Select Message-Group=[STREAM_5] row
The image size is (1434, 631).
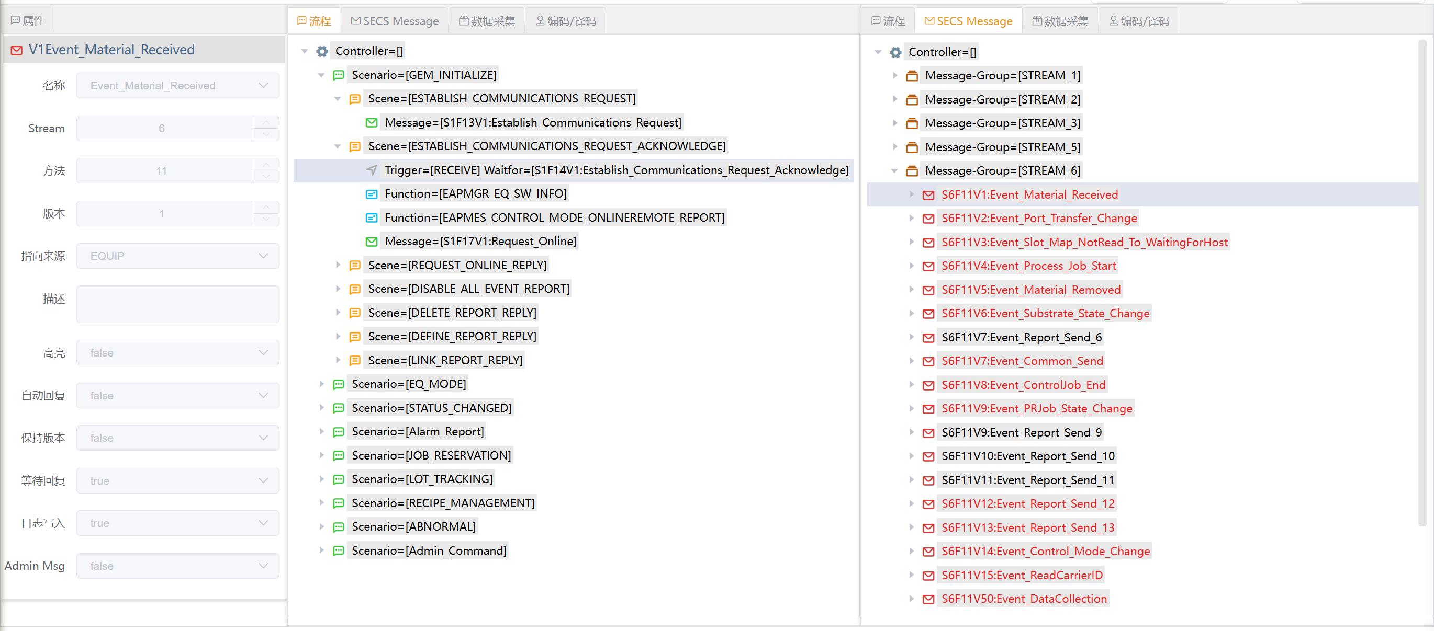pyautogui.click(x=1003, y=147)
